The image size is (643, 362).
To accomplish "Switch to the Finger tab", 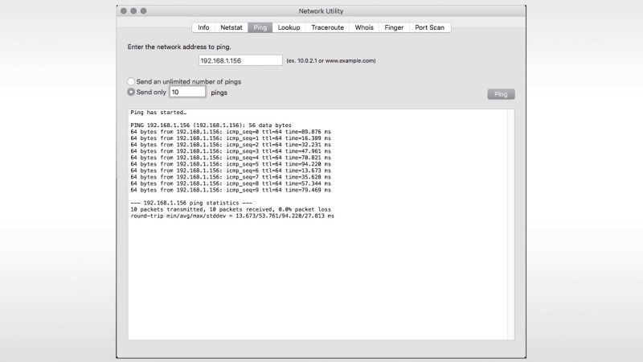I will coord(394,27).
